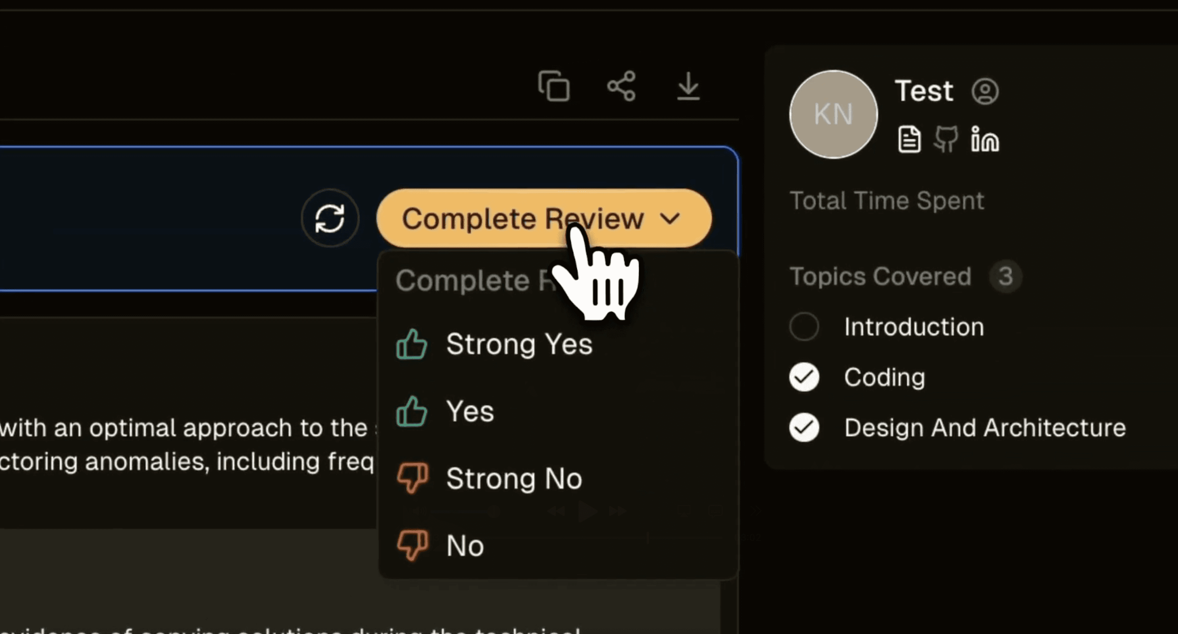Open the candidate's GitHub profile icon
1178x634 pixels.
click(946, 139)
